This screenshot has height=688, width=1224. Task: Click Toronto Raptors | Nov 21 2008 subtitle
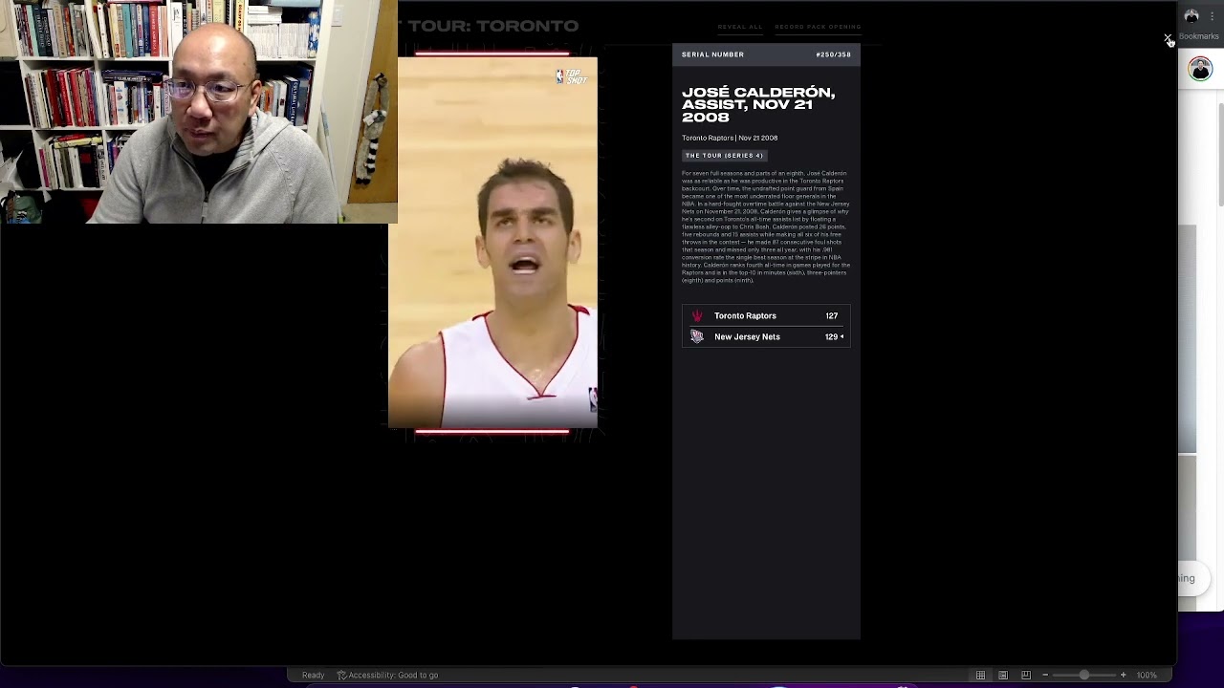click(x=730, y=138)
